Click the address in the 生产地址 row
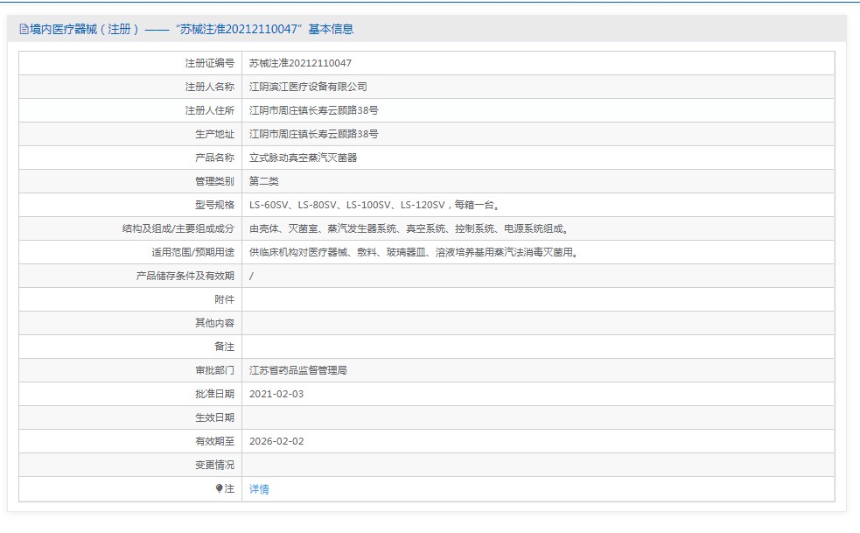Viewport: 860px width, 533px height. pos(314,134)
